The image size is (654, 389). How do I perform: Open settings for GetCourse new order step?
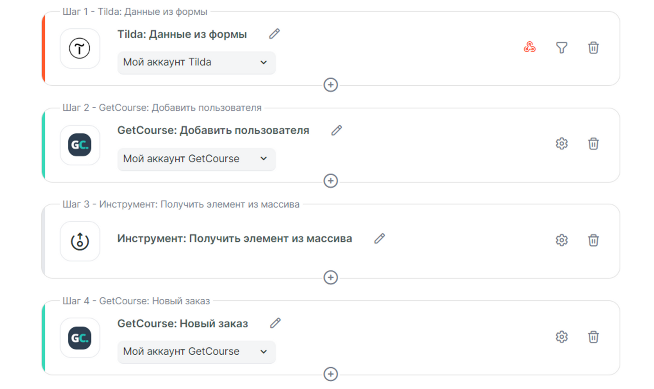coord(562,337)
